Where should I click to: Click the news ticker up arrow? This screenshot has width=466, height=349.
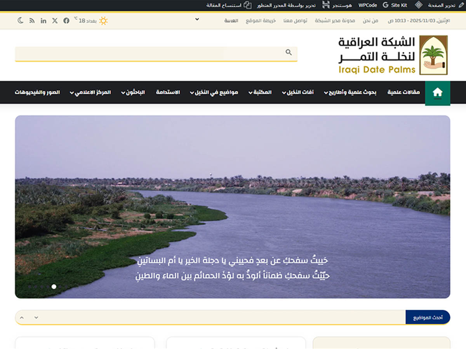[22, 318]
